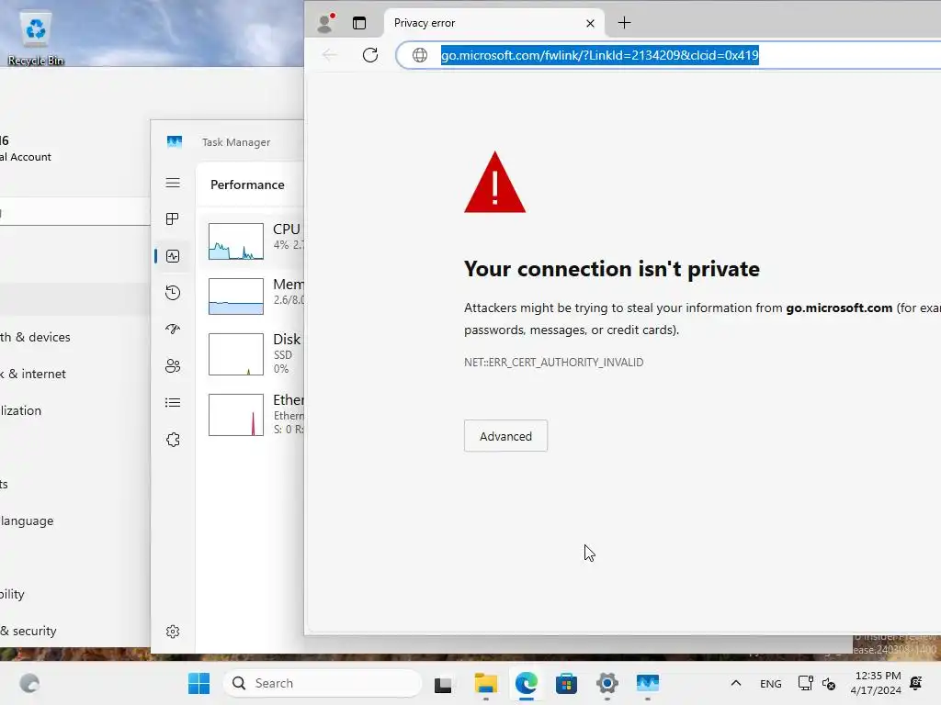Open Task Manager hamburger navigation menu
The width and height of the screenshot is (941, 705).
coord(173,183)
